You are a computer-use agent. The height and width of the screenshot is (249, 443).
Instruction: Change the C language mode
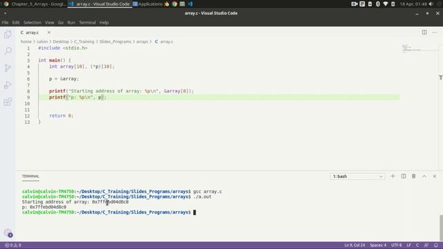pos(417,245)
